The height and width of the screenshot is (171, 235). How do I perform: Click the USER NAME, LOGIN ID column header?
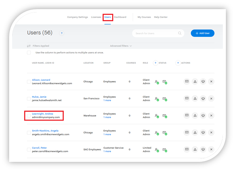coord(43,63)
